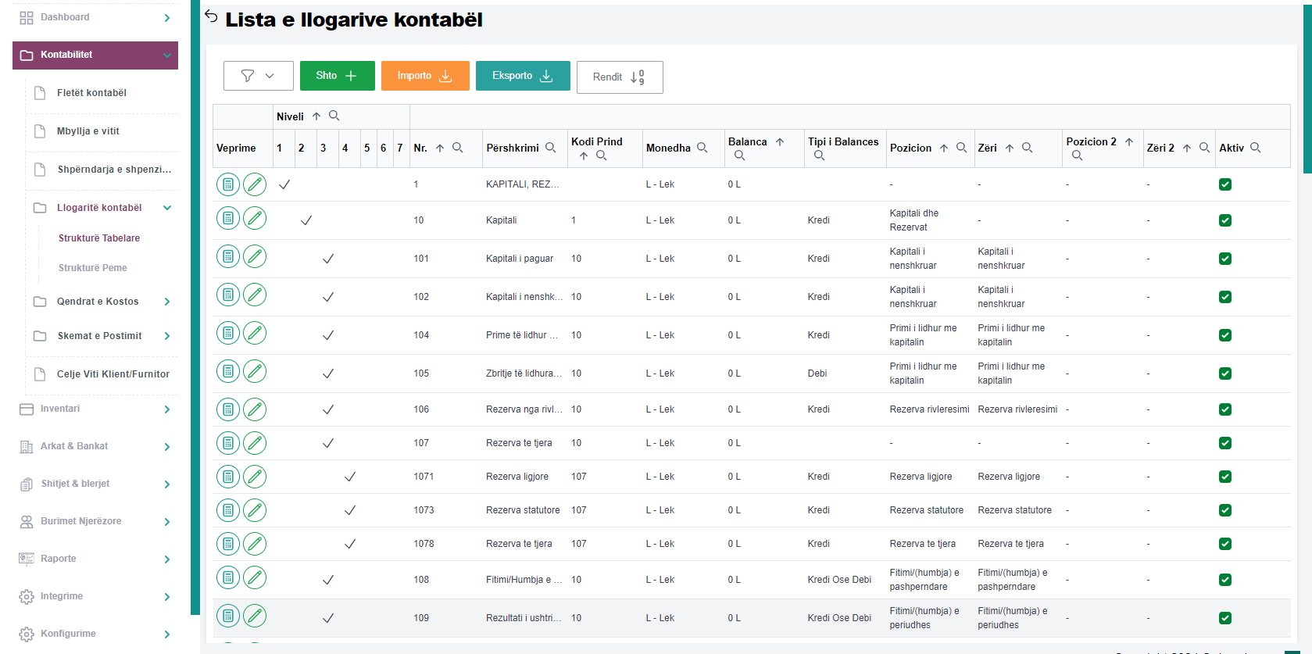
Task: Toggle Aktiv checkbox for account 106 row
Action: coord(1225,409)
